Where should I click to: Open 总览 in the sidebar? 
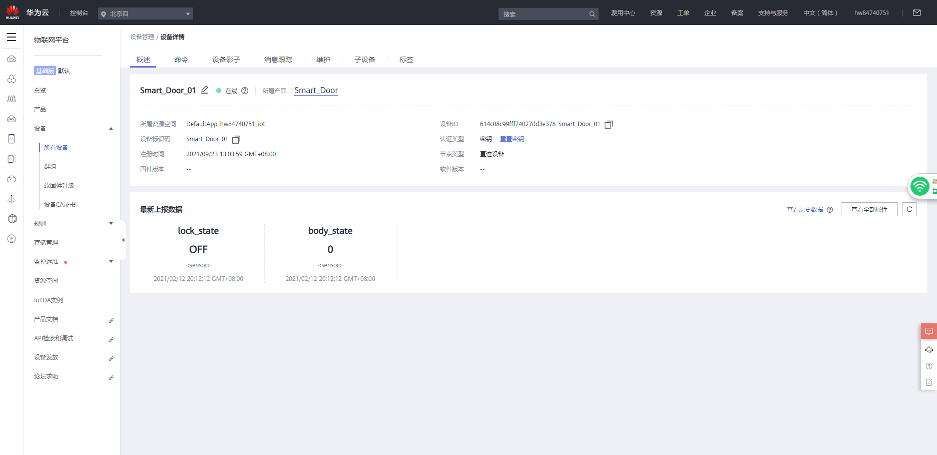tap(40, 91)
